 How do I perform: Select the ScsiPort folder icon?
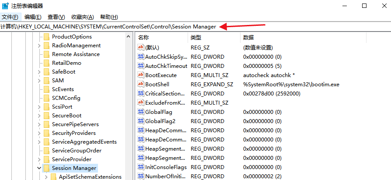(x=47, y=107)
